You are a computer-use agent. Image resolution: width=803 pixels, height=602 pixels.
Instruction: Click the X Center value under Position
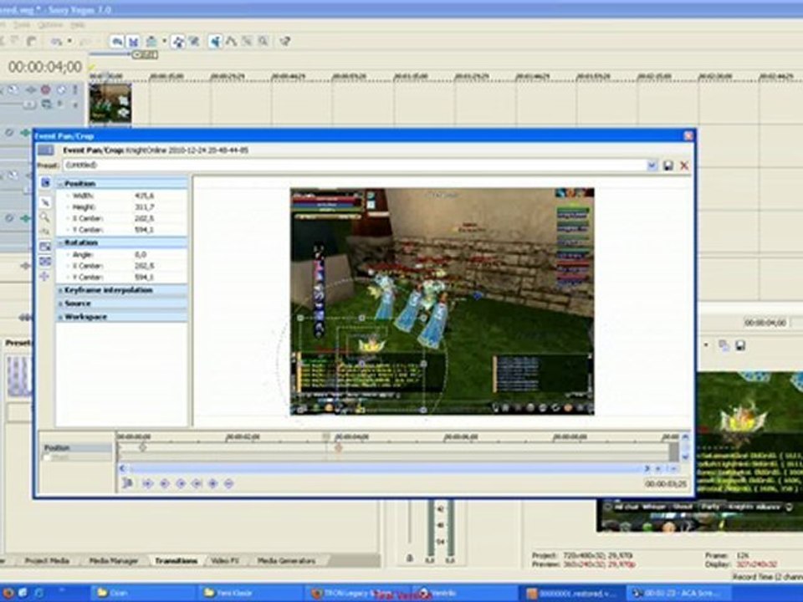click(x=145, y=218)
